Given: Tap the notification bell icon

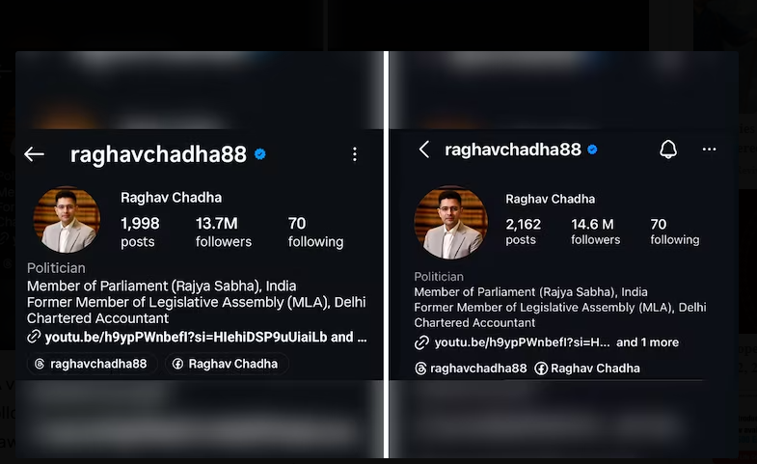Looking at the screenshot, I should pyautogui.click(x=668, y=150).
